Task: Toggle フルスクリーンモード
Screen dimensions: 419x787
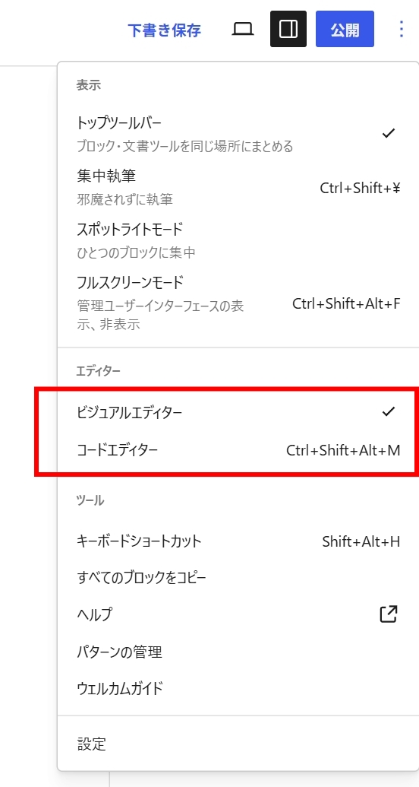Action: point(238,302)
